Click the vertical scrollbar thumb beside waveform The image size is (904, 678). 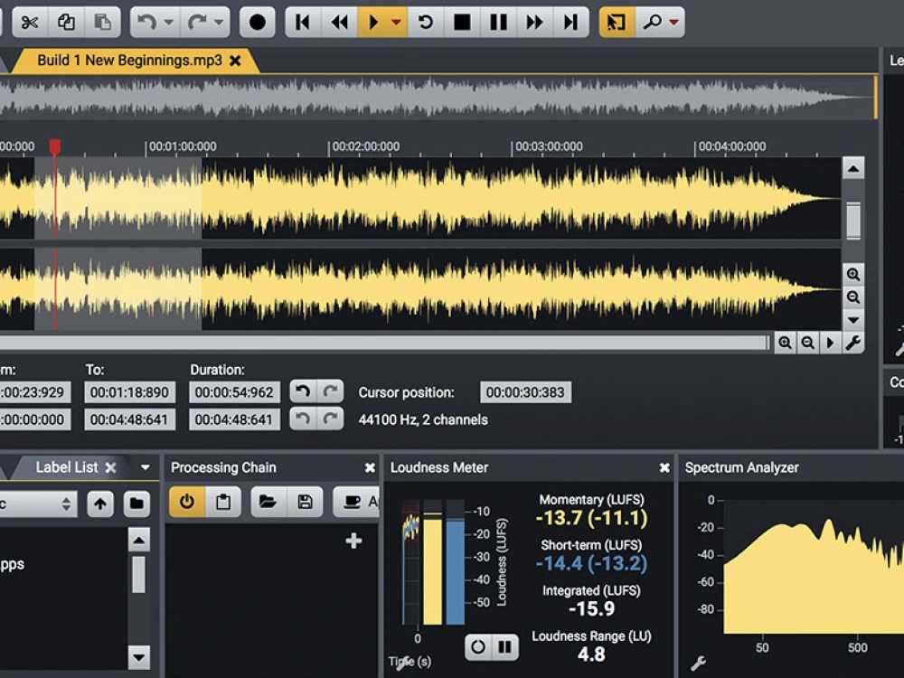click(853, 220)
